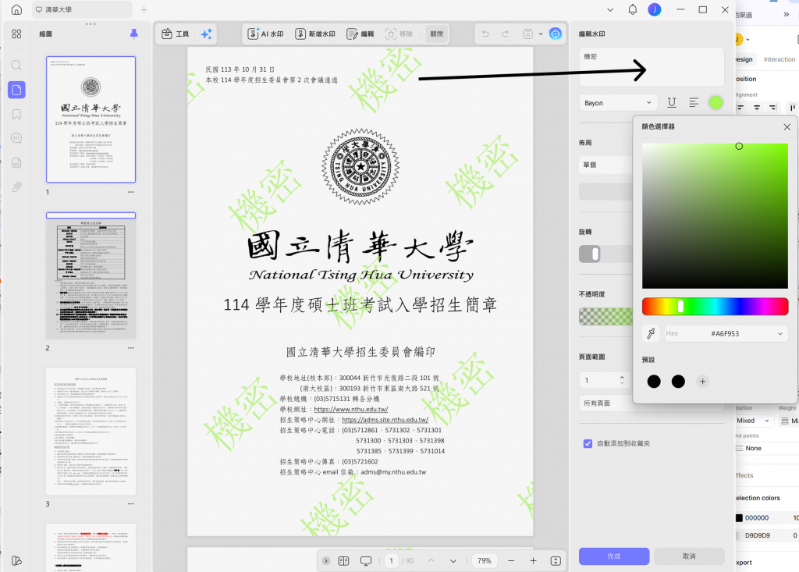Image resolution: width=799 pixels, height=572 pixels.
Task: Open the comments panel icon
Action: click(x=16, y=138)
